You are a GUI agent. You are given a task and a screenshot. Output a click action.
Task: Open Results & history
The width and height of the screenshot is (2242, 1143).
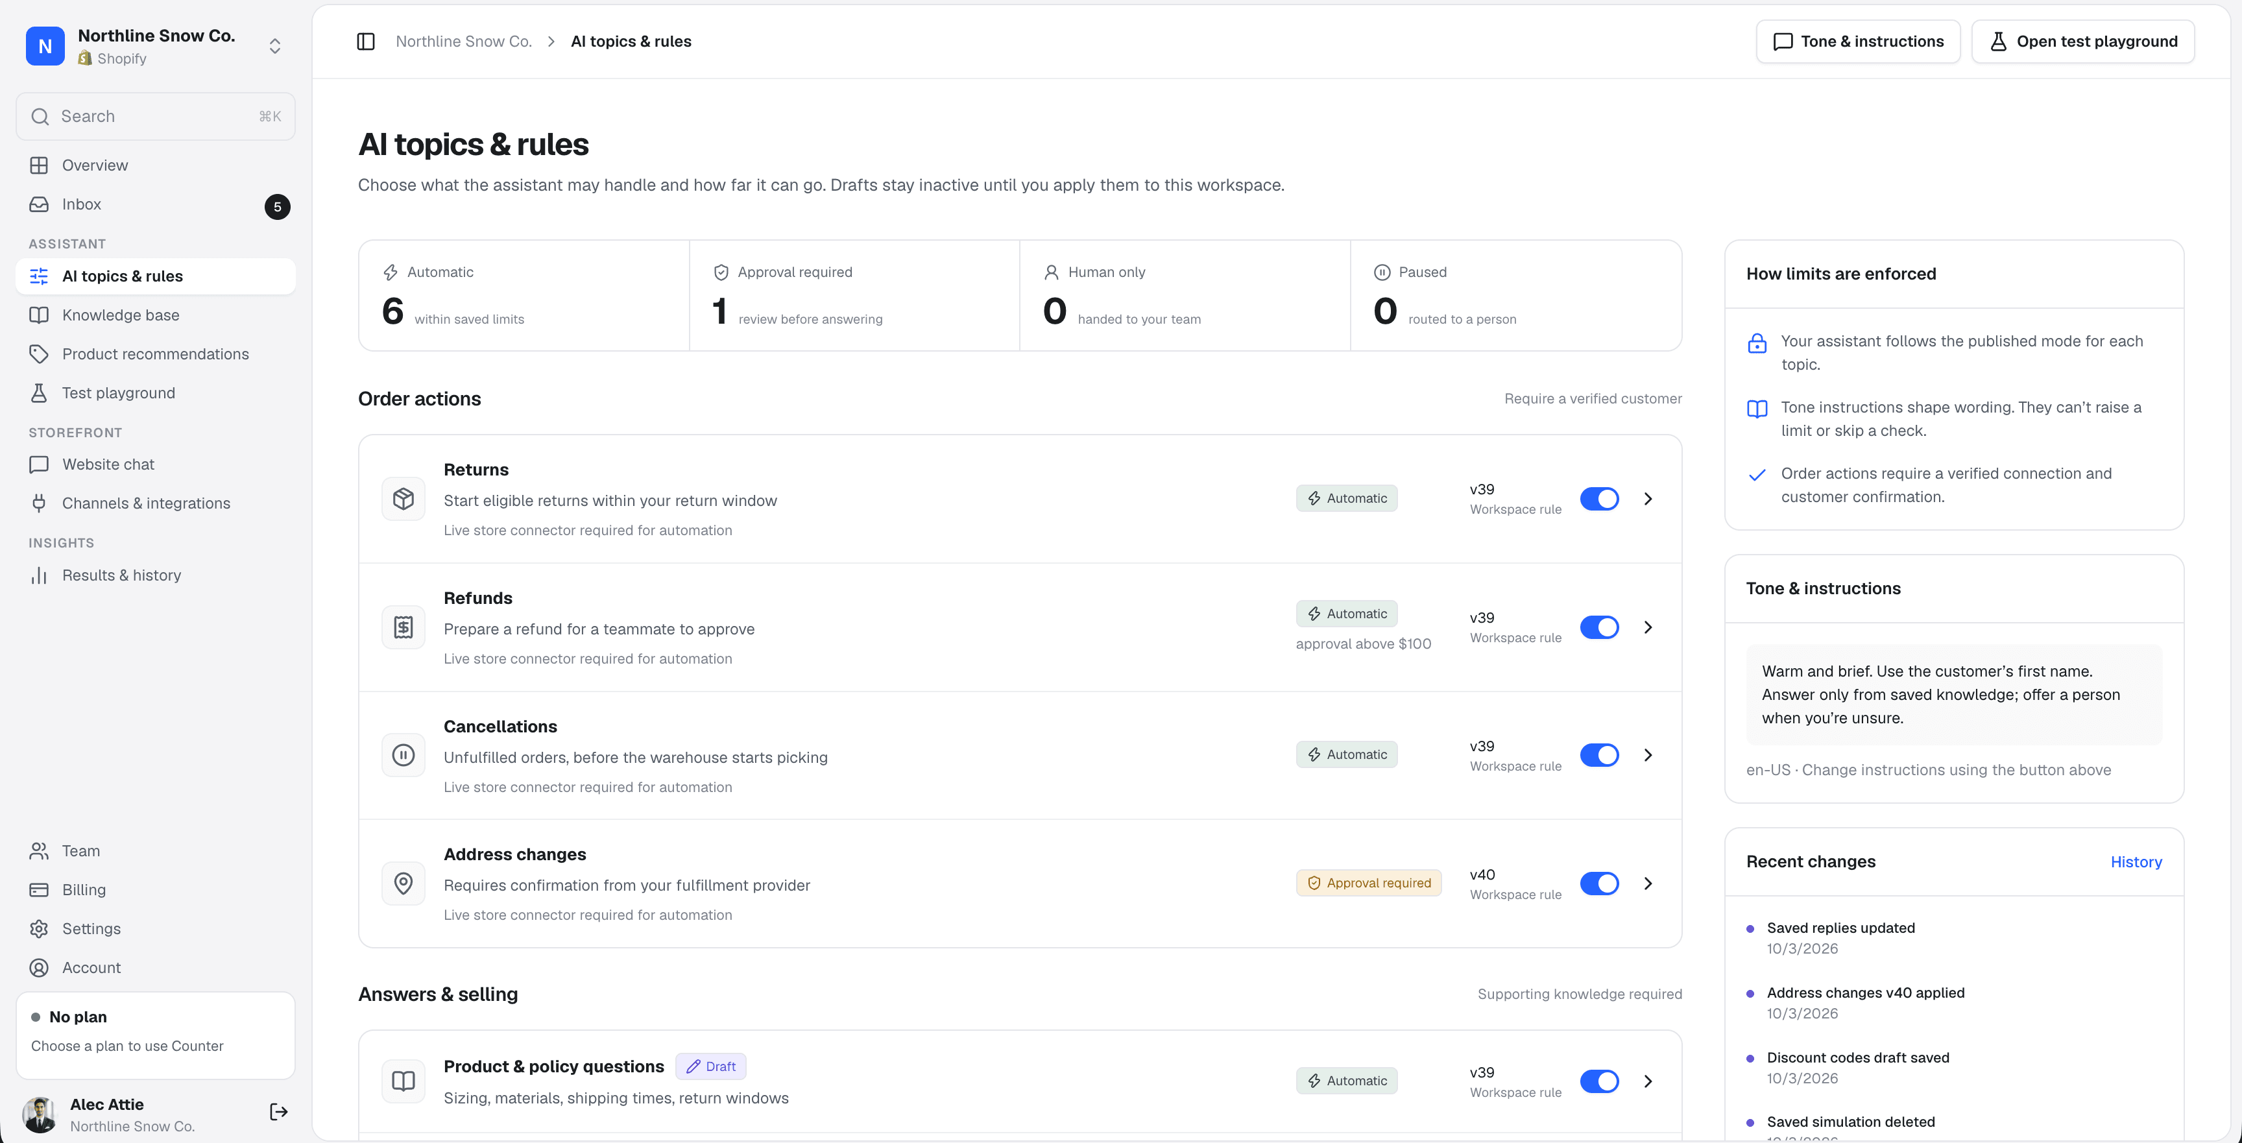[156, 575]
